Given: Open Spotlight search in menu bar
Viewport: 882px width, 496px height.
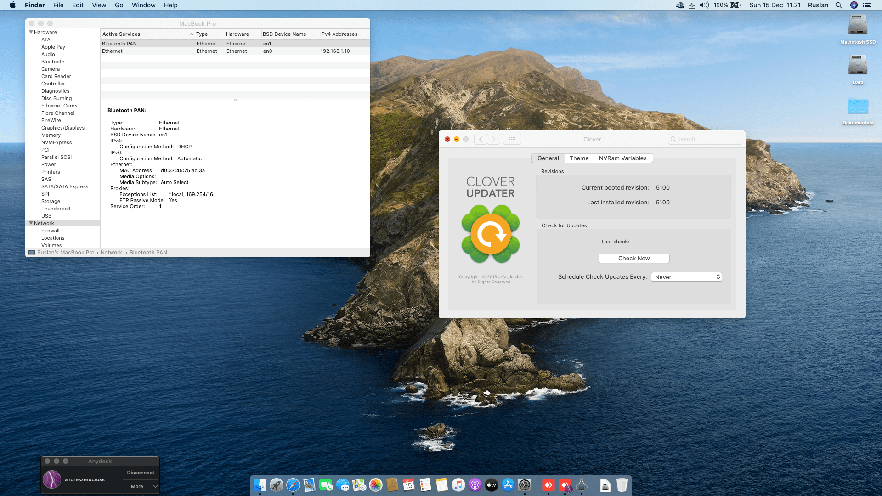Looking at the screenshot, I should (838, 5).
